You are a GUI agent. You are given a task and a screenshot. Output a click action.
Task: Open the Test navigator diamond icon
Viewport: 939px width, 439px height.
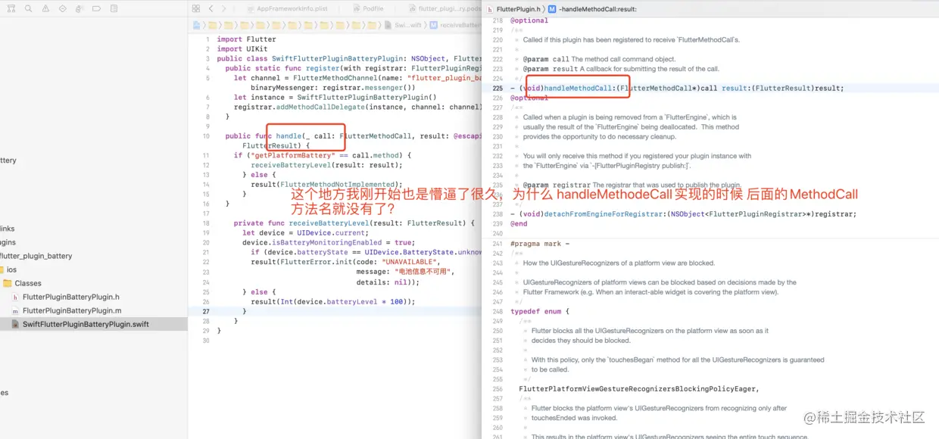[62, 8]
